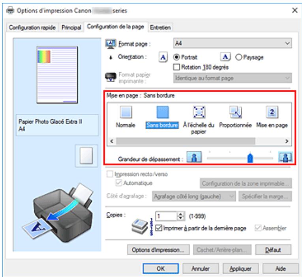Click the Appliquer button
Image resolution: width=302 pixels, height=277 pixels.
[240, 269]
